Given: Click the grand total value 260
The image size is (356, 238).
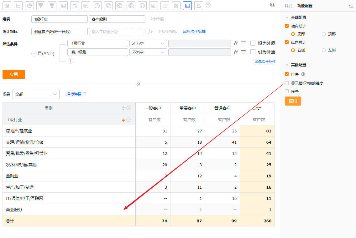Looking at the screenshot, I should [267, 221].
